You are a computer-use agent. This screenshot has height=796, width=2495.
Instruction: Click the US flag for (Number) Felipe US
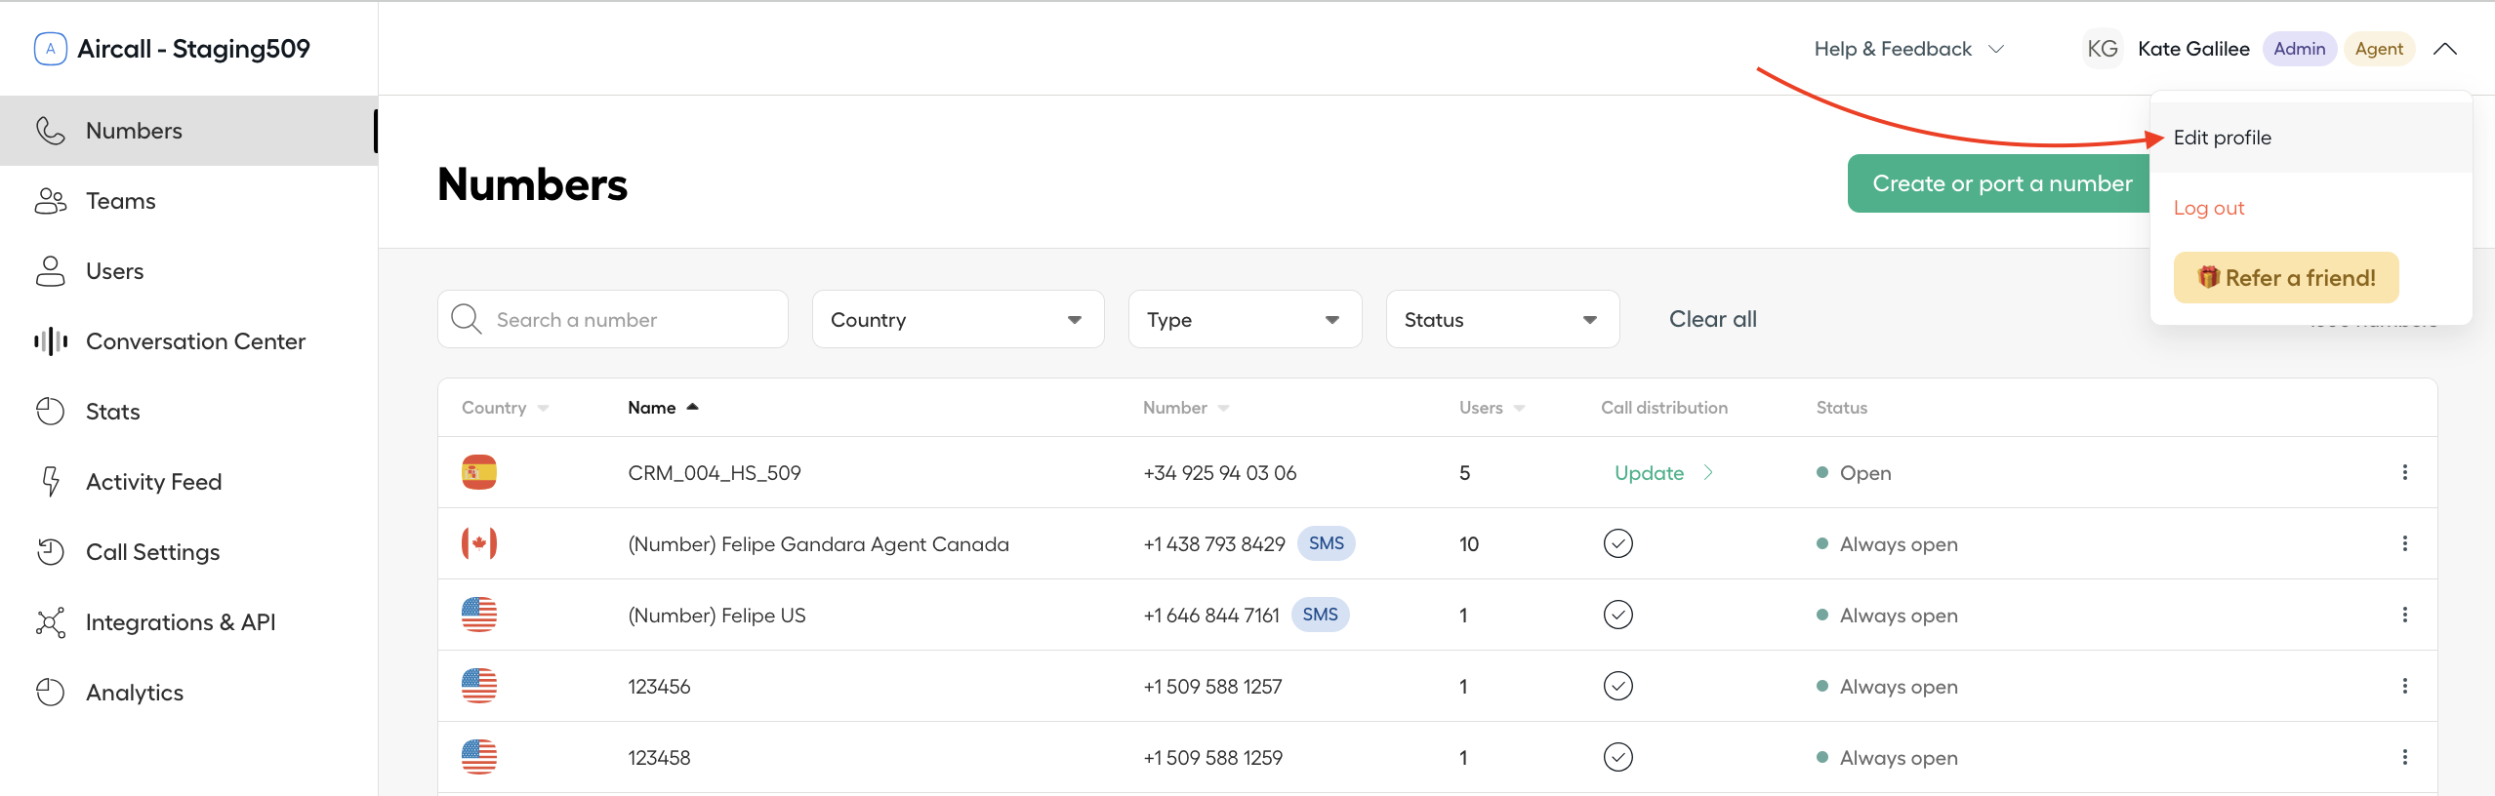479,615
